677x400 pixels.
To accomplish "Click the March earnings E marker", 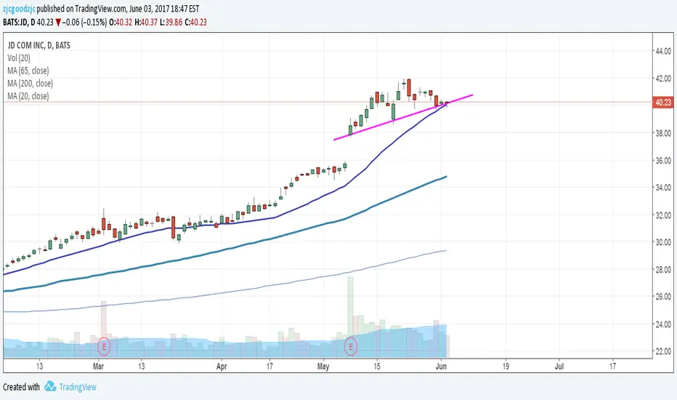I will (x=104, y=347).
